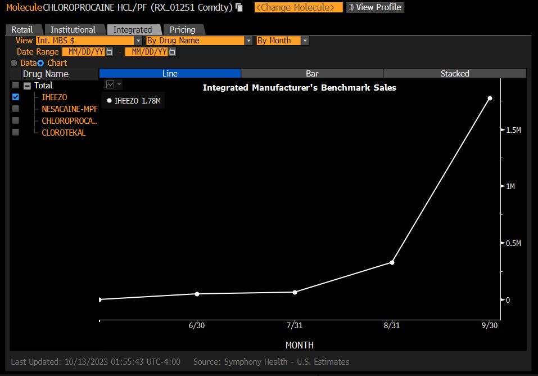Open the calendar icon for the start date
Viewport: 538px width, 376px height.
point(109,51)
